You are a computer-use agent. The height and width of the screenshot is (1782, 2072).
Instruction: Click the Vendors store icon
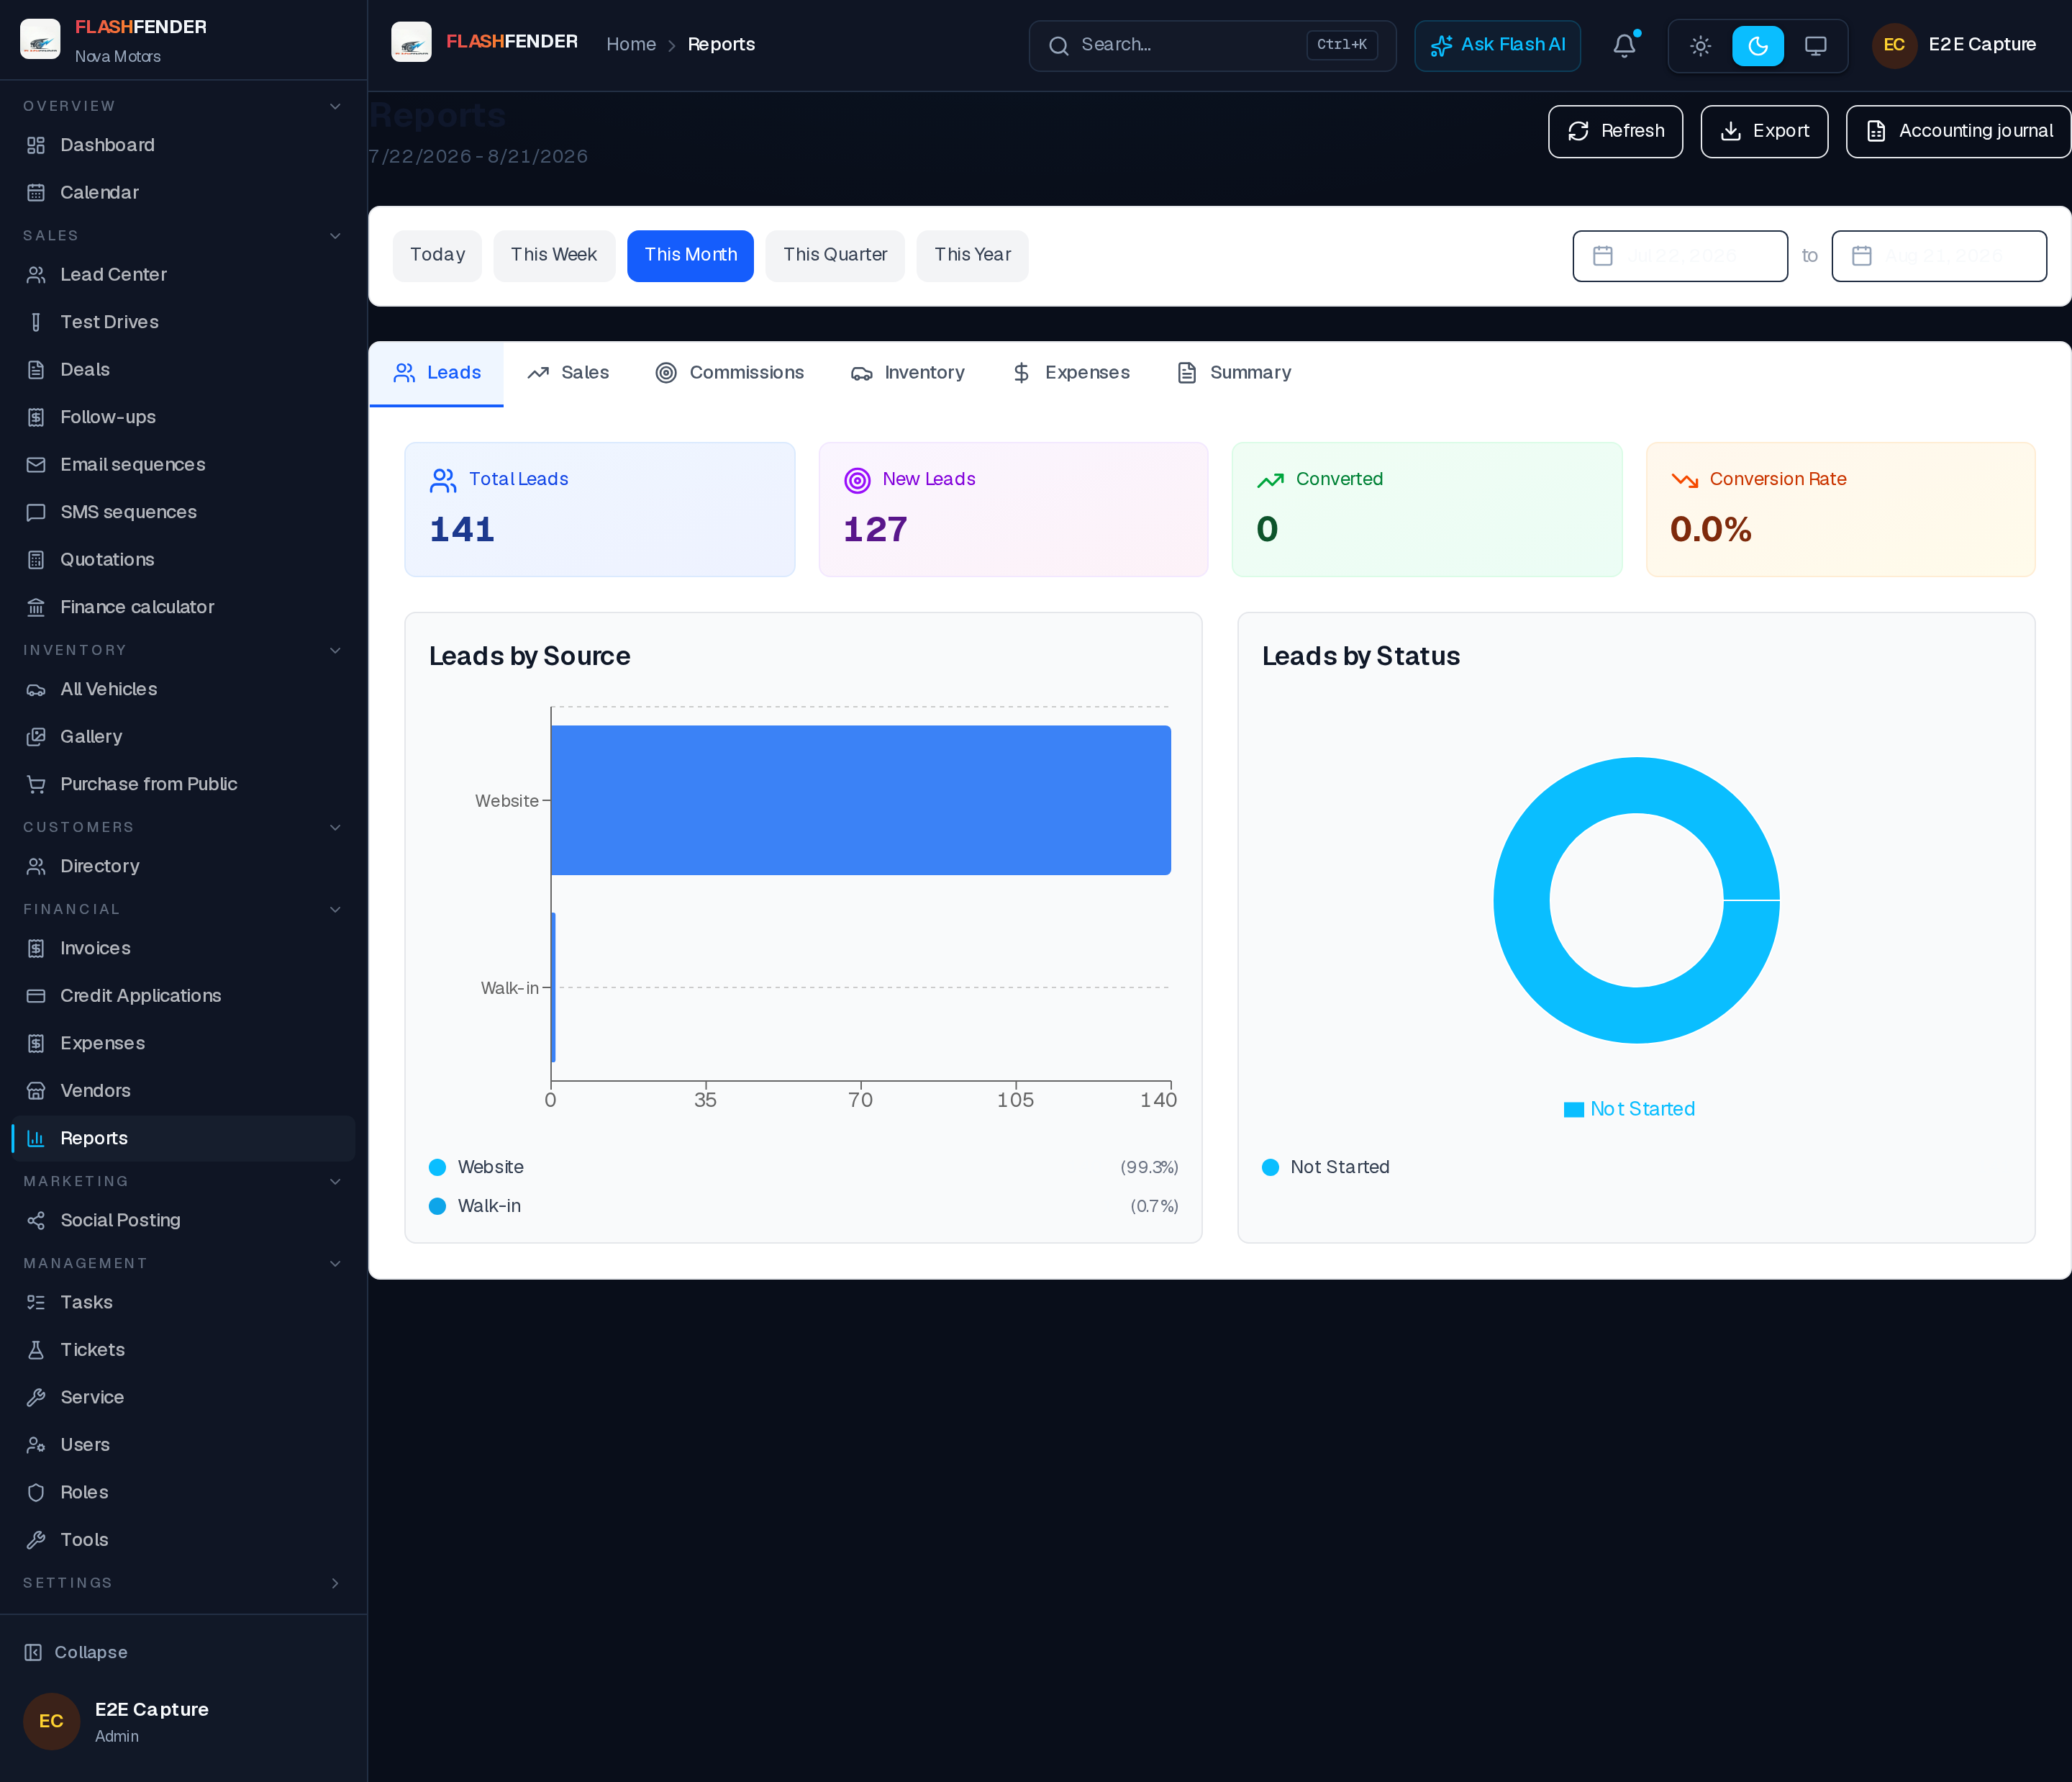click(x=36, y=1090)
